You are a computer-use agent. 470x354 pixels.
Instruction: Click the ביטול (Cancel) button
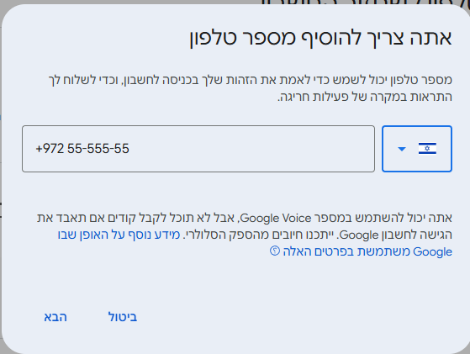(x=123, y=317)
